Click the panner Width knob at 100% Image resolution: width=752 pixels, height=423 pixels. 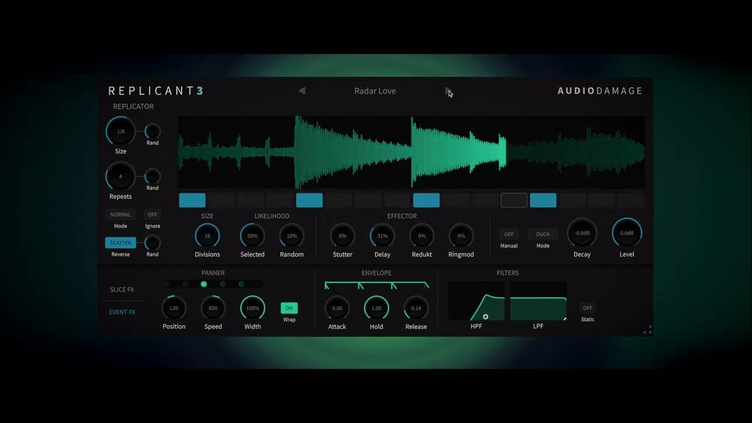point(253,308)
